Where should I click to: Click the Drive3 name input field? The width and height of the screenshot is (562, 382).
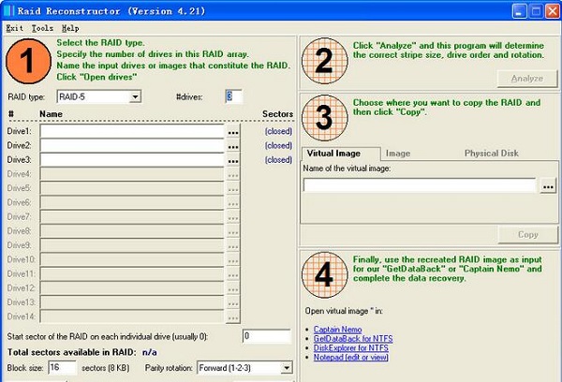click(x=132, y=160)
